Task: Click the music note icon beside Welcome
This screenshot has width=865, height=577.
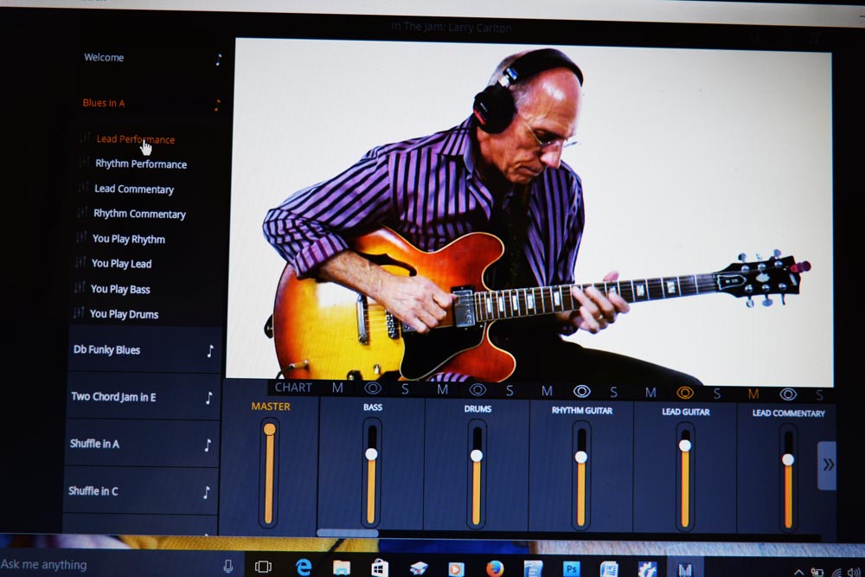Action: 219,60
